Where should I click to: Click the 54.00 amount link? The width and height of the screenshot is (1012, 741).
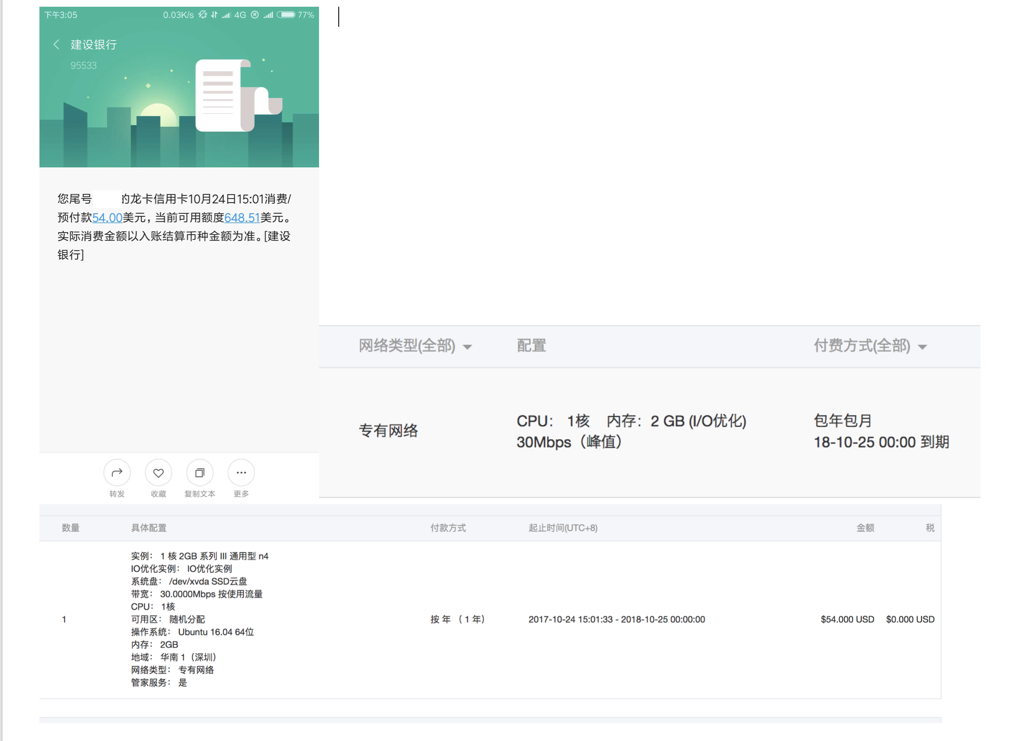[x=107, y=218]
